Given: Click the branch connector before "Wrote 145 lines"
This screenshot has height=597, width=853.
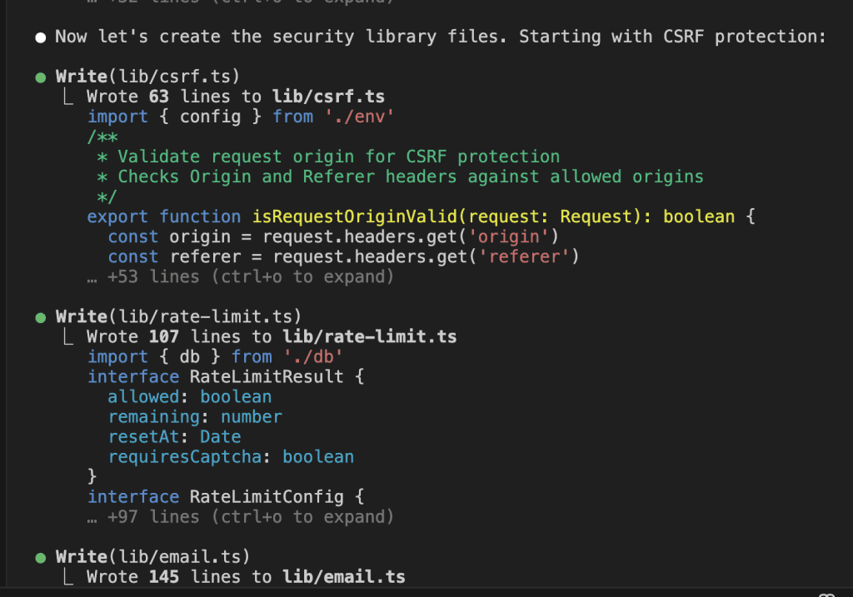Looking at the screenshot, I should point(71,577).
